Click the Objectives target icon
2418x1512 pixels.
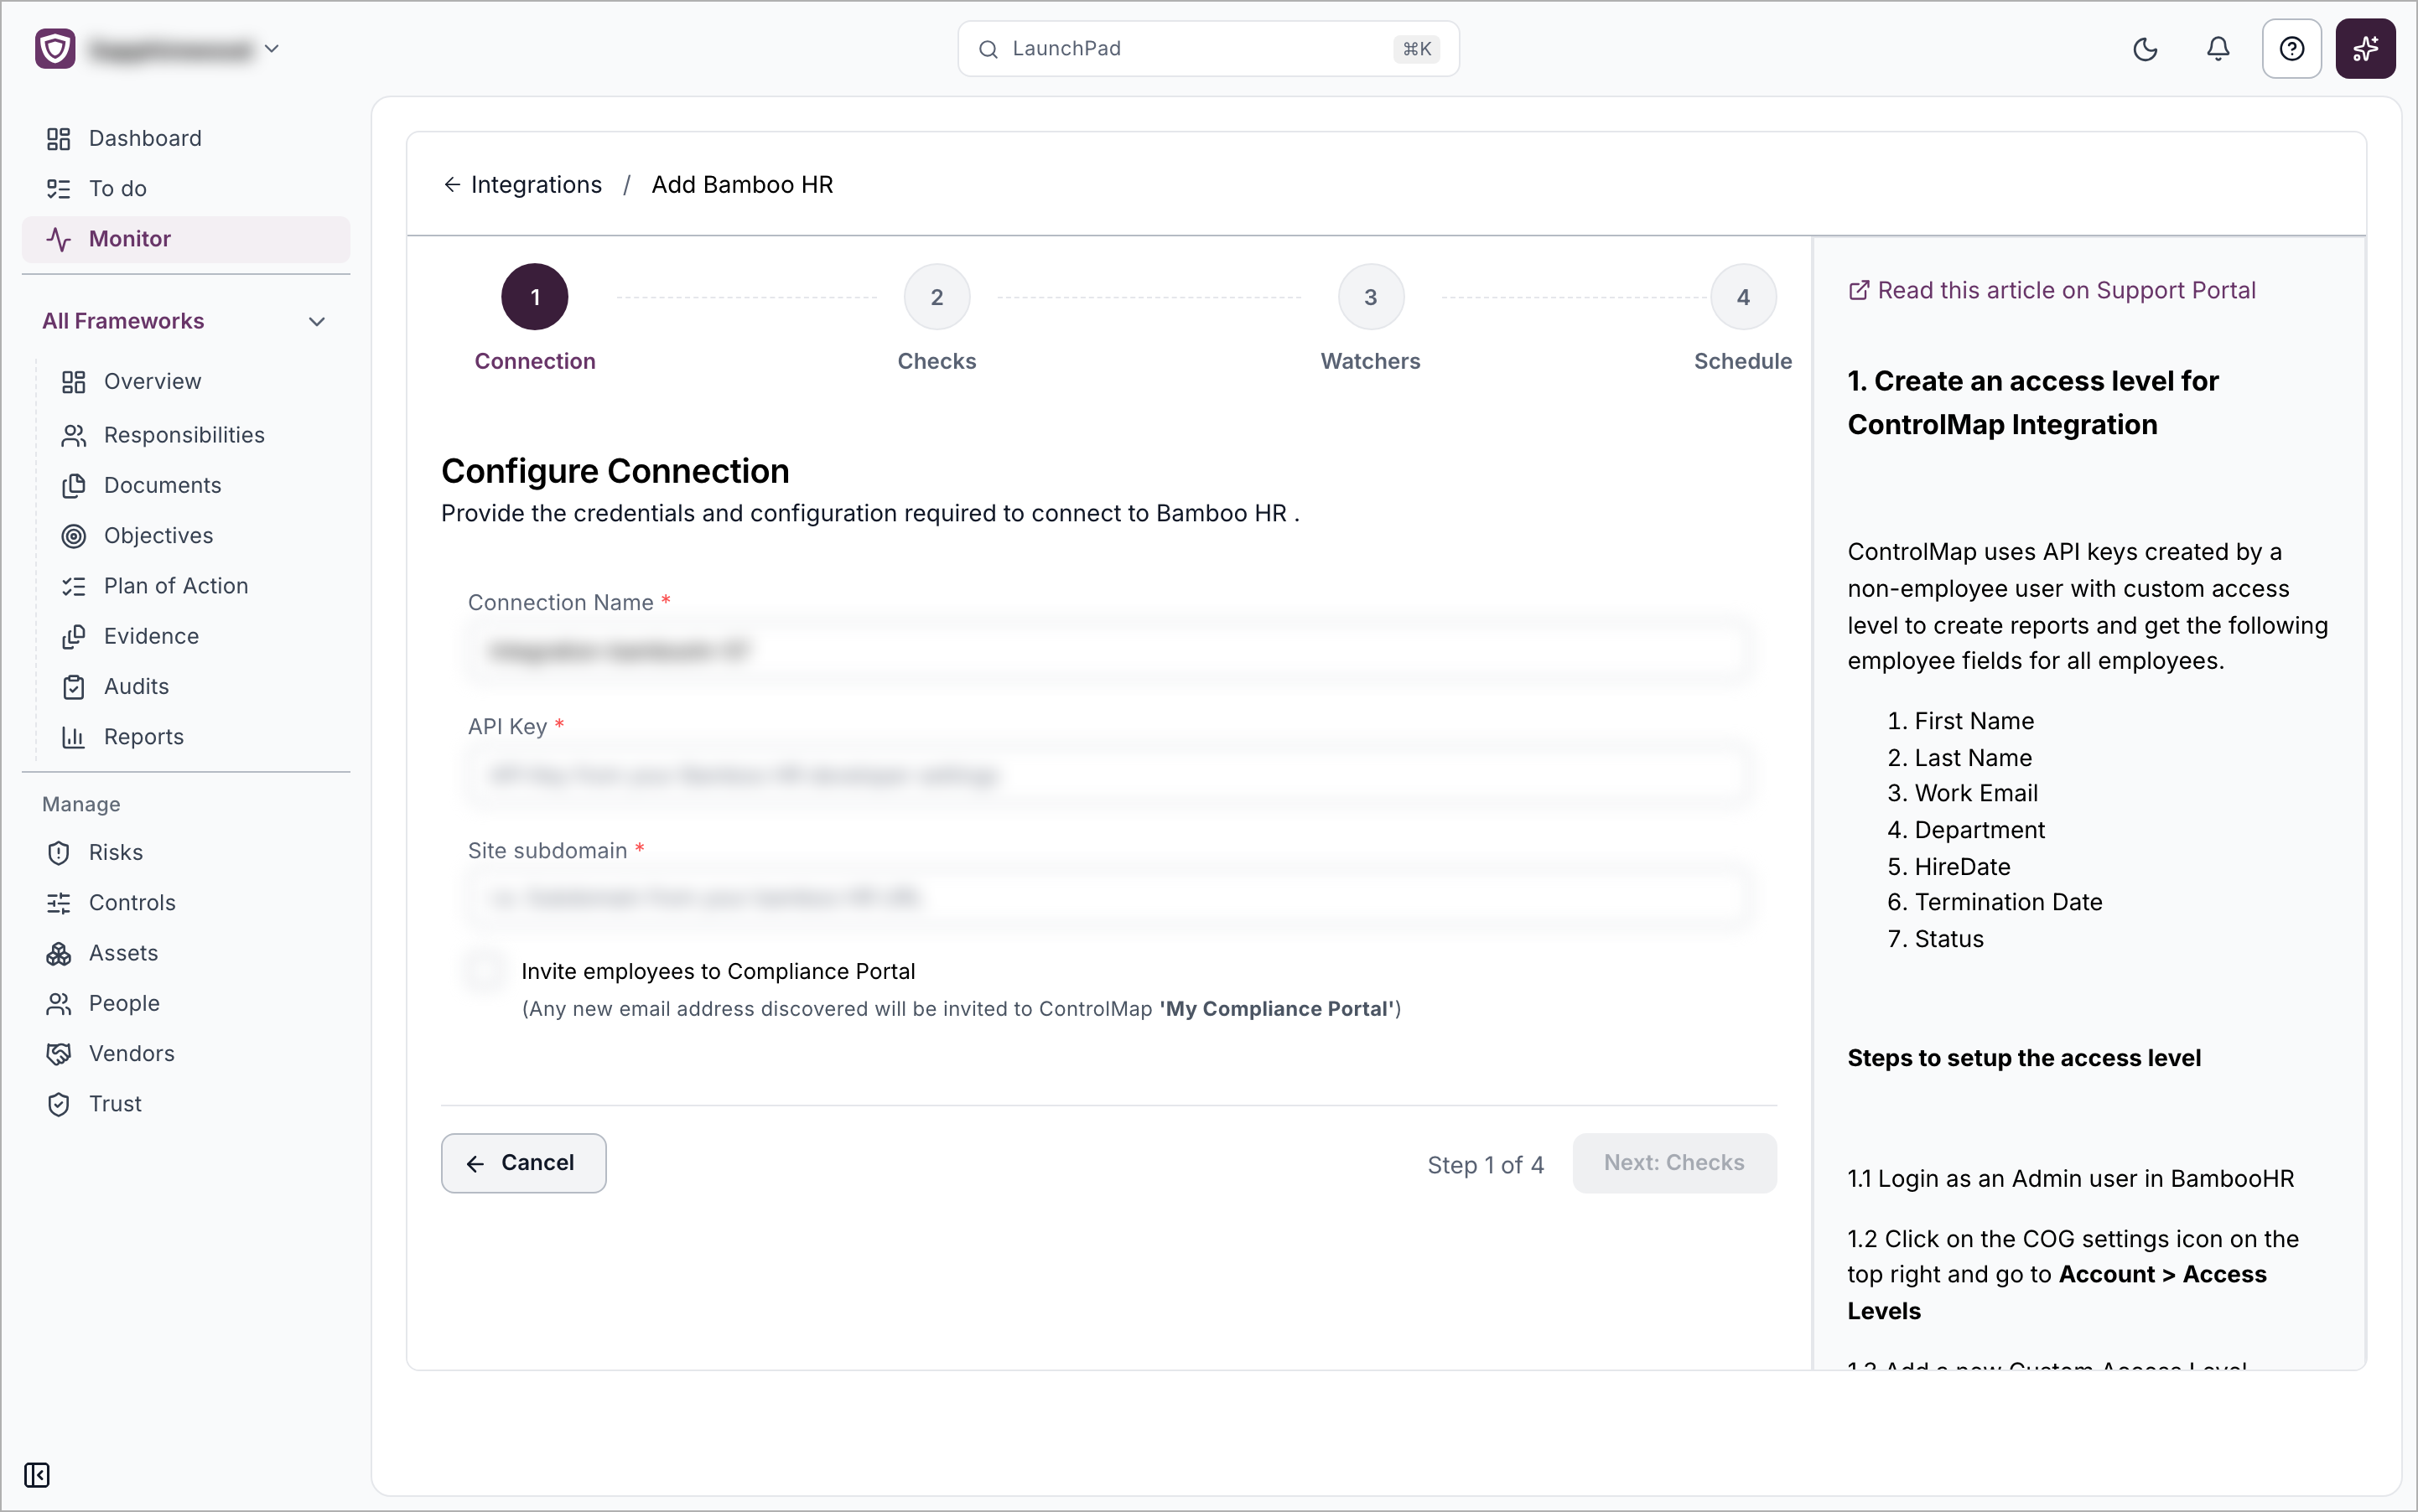74,536
